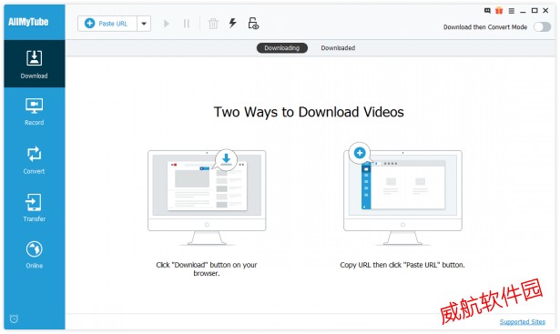Viewport: 560px width, 334px height.
Task: Click the 'Click "Download" button on your browser.' text
Action: pos(207,269)
